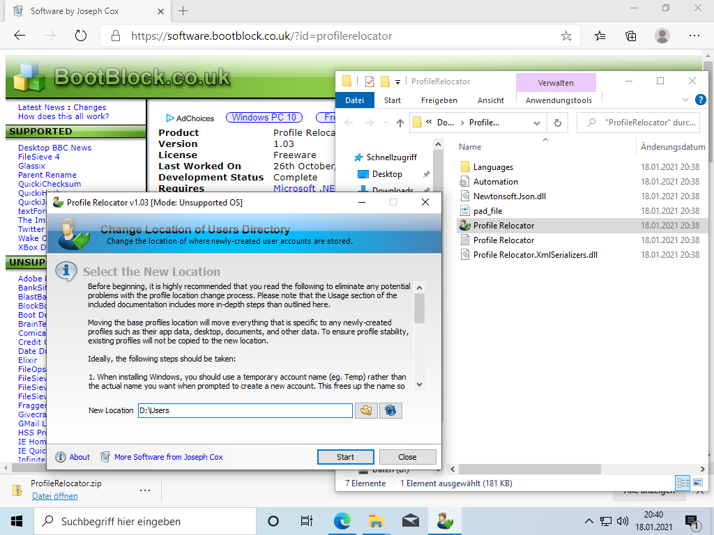
Task: Open the Mail app from taskbar
Action: tap(410, 521)
